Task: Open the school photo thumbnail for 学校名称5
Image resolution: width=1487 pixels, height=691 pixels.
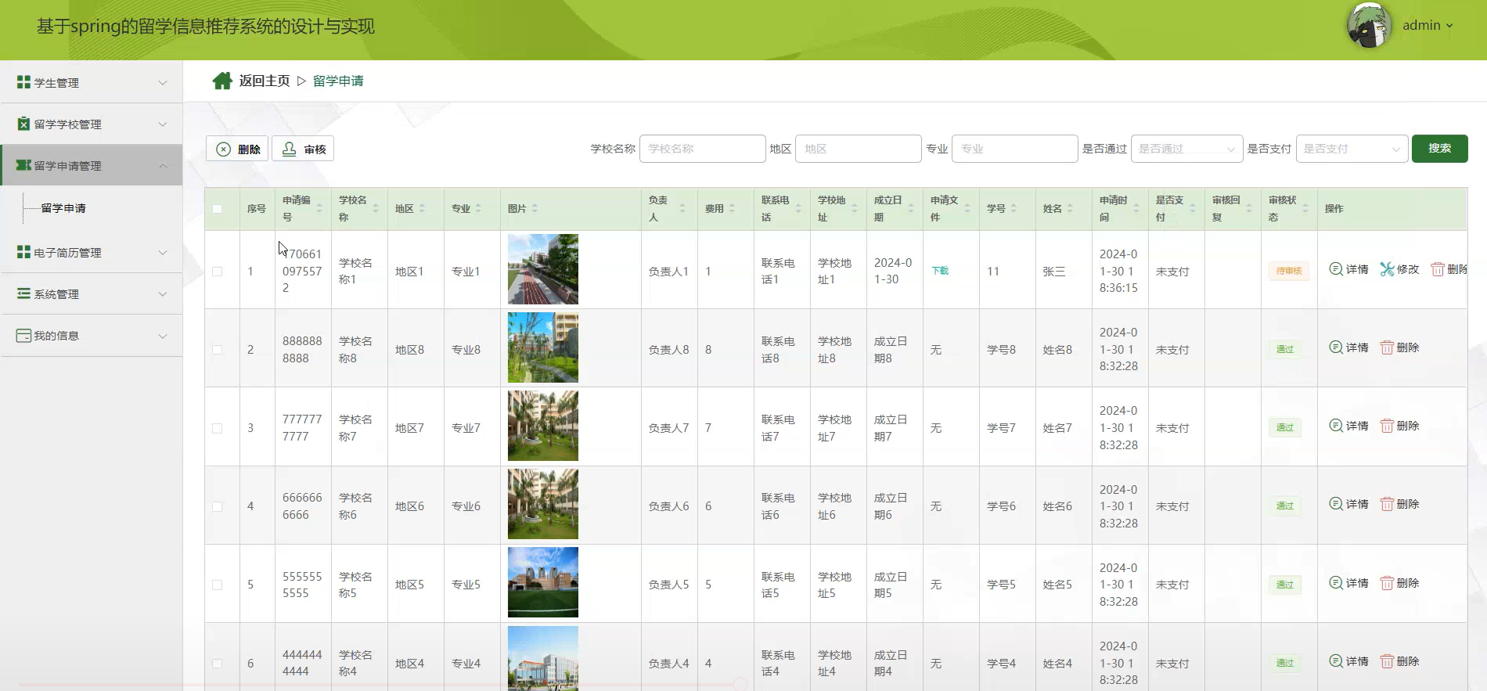Action: (x=543, y=582)
